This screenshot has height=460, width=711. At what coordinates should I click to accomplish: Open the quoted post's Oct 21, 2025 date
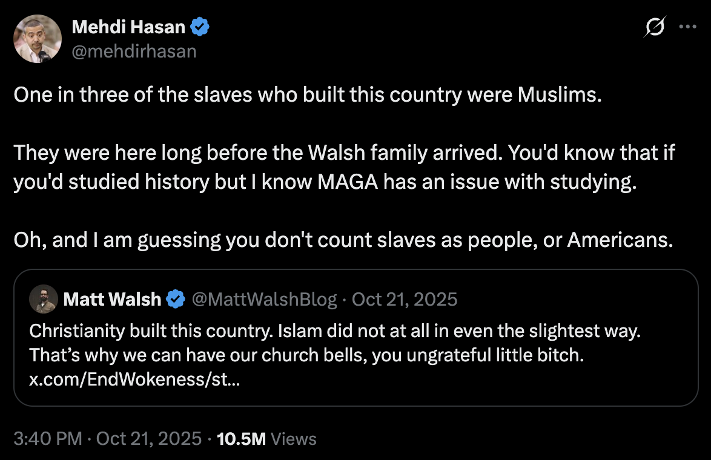point(405,299)
